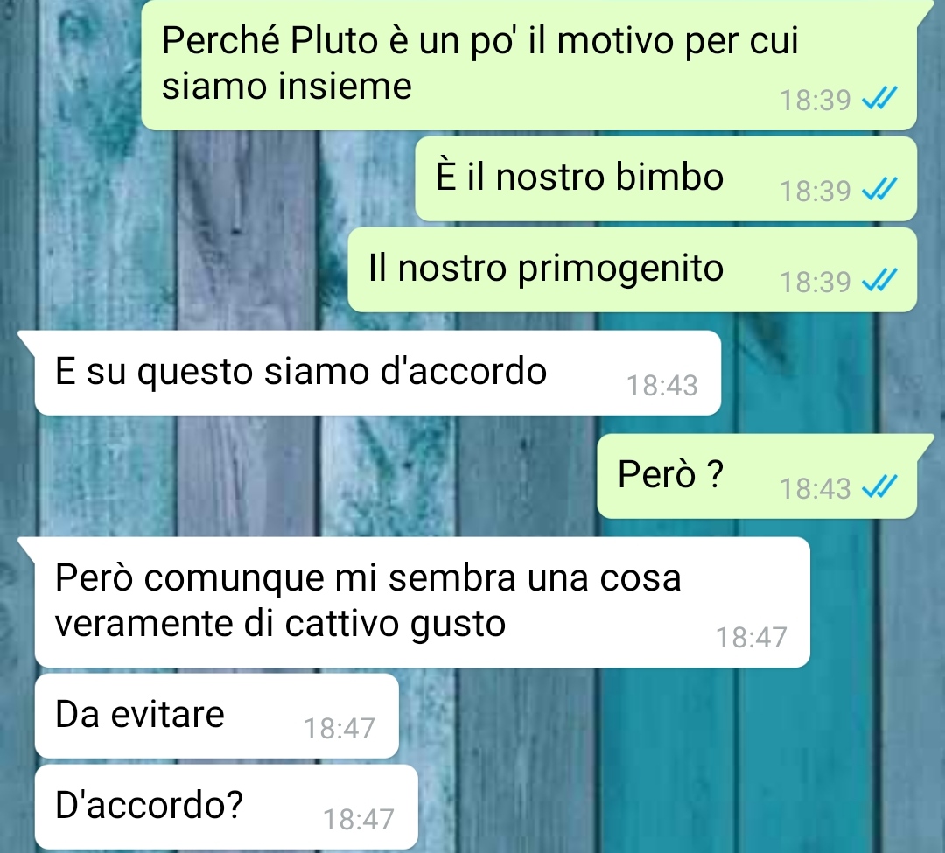Select the 'Perché Pluto è un po'' message bubble
Viewport: 945px width, 853px height.
[x=529, y=65]
